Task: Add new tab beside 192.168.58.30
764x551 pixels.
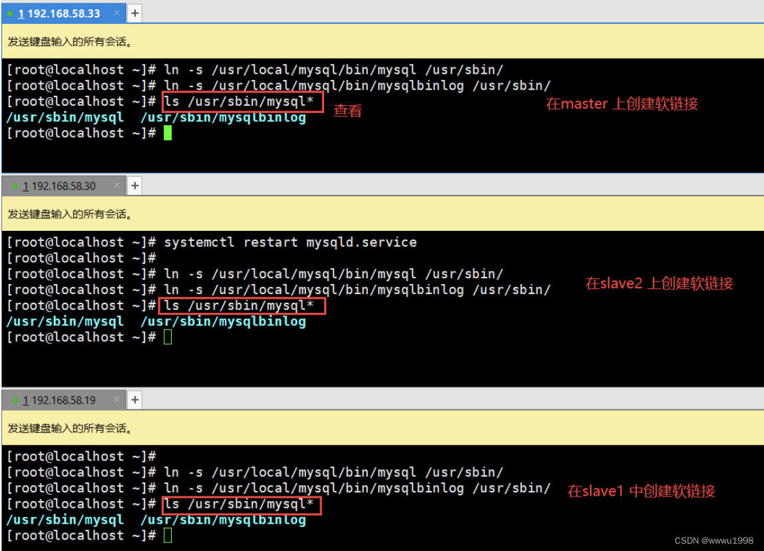Action: (135, 186)
